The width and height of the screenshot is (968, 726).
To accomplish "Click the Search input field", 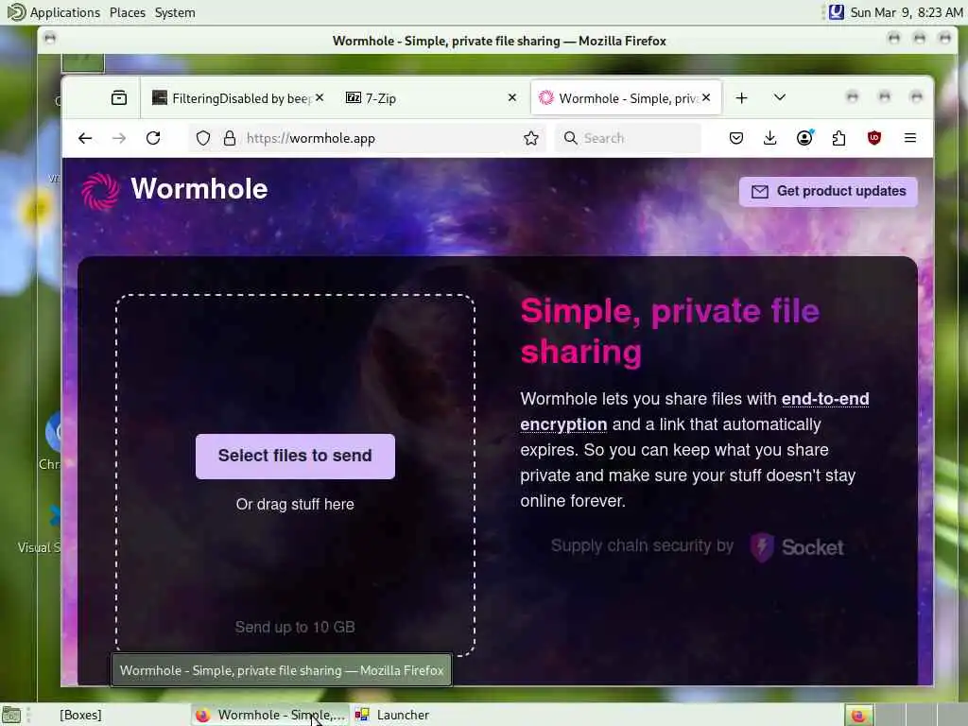I will click(629, 138).
